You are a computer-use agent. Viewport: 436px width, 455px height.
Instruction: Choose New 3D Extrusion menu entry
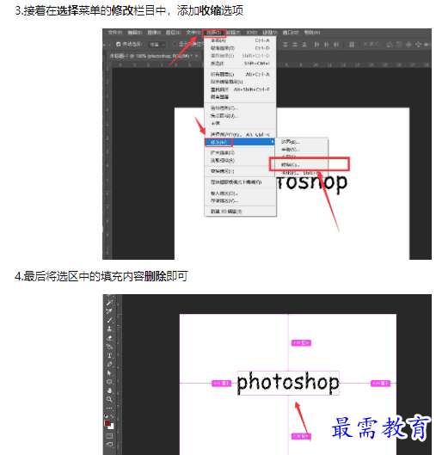pyautogui.click(x=240, y=212)
